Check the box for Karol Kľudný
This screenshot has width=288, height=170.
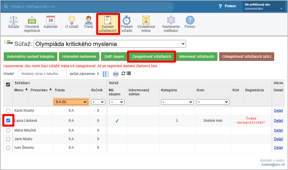(8, 111)
